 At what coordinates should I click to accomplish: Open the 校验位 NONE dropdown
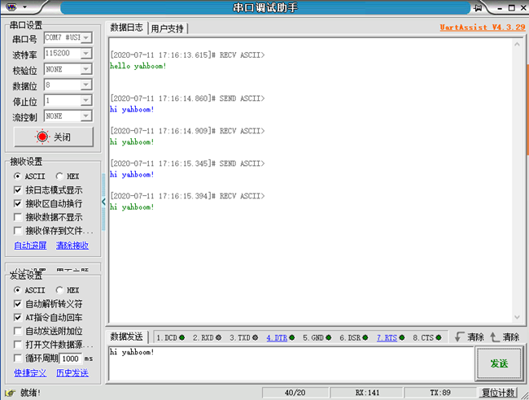[86, 69]
